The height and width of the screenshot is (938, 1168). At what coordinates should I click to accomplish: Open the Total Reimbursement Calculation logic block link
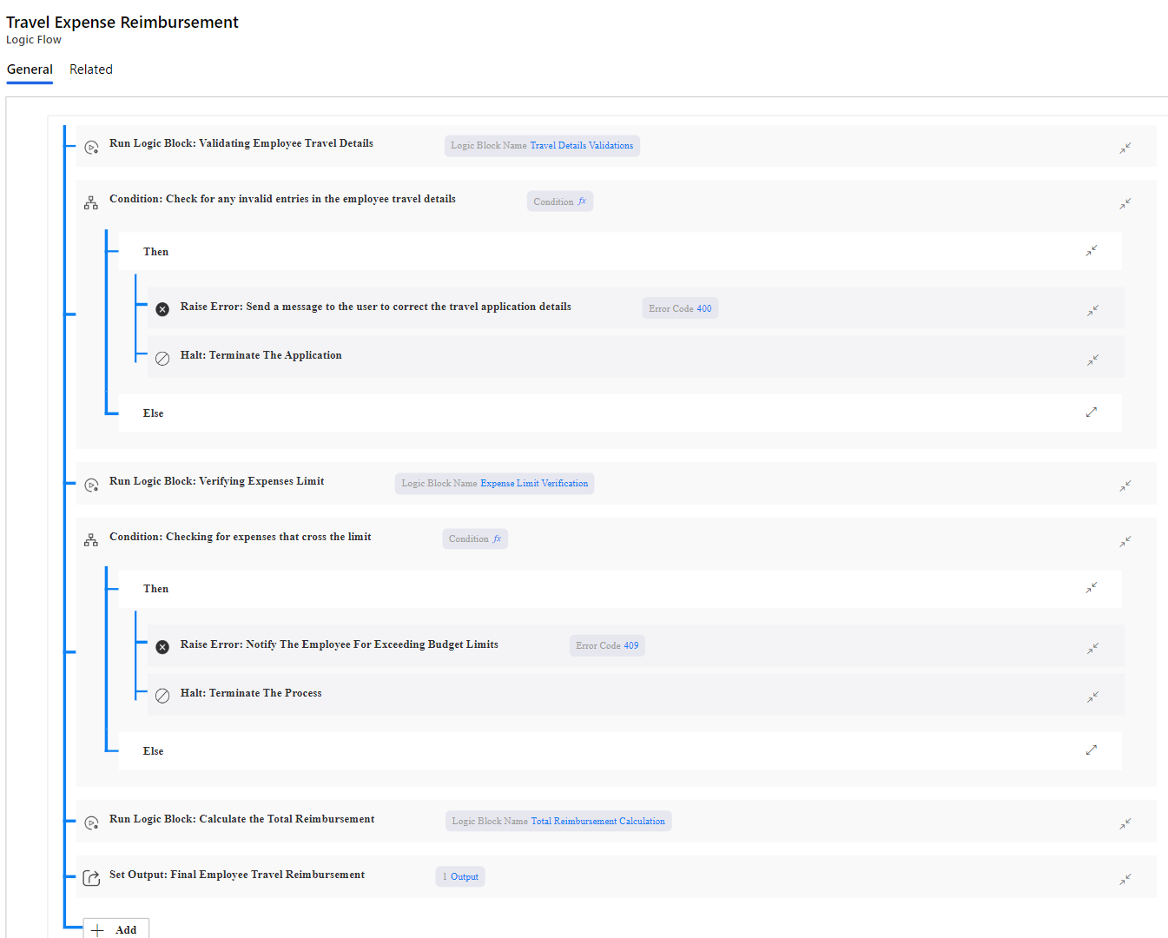(x=598, y=821)
